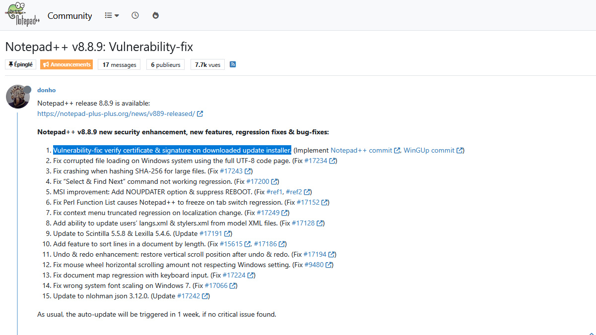
Task: Toggle the 6 publieurs filter
Action: coord(165,64)
